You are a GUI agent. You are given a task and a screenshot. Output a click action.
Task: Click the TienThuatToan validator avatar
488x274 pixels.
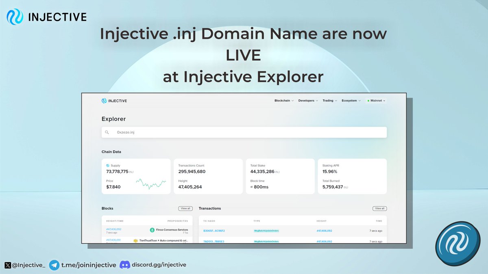click(x=135, y=240)
